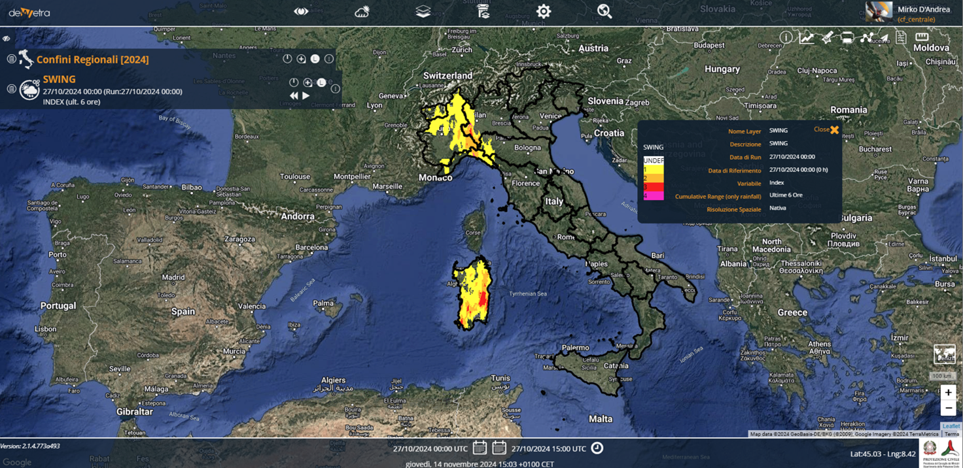Click the 27/10/2024 00:00 UTC start date
This screenshot has width=963, height=468.
tap(430, 449)
